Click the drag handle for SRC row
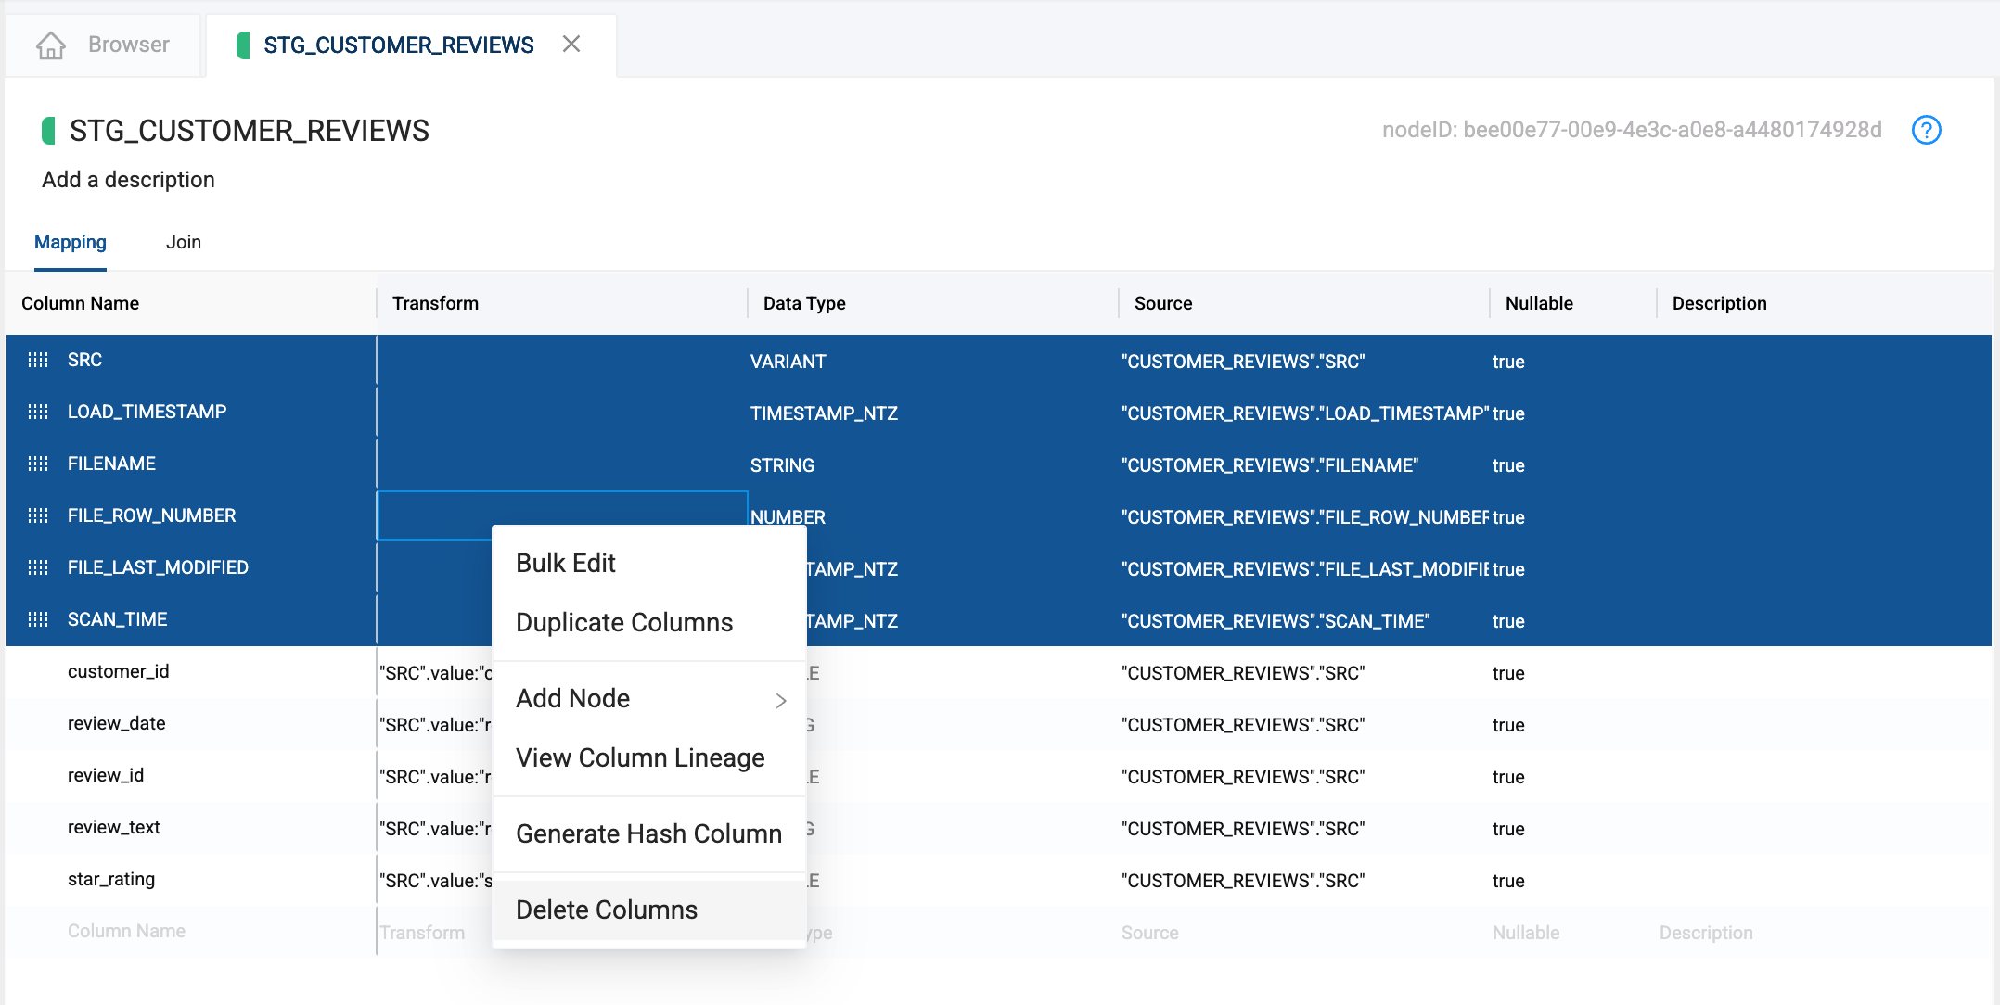The image size is (2000, 1005). [x=38, y=360]
